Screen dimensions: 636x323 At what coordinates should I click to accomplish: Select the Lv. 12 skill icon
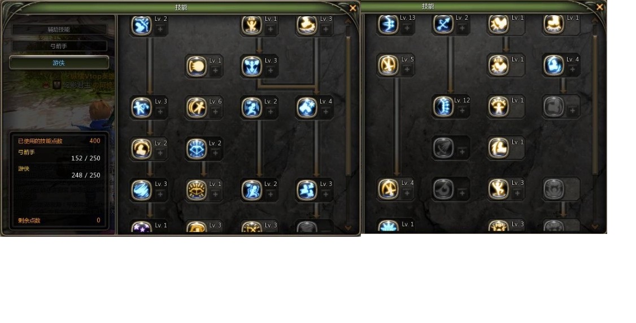tap(443, 107)
